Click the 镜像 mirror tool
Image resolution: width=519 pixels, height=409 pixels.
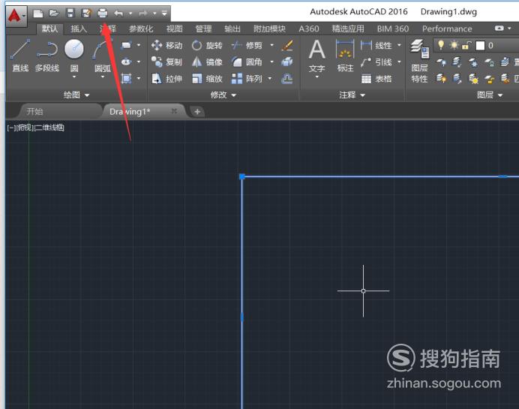(x=207, y=62)
